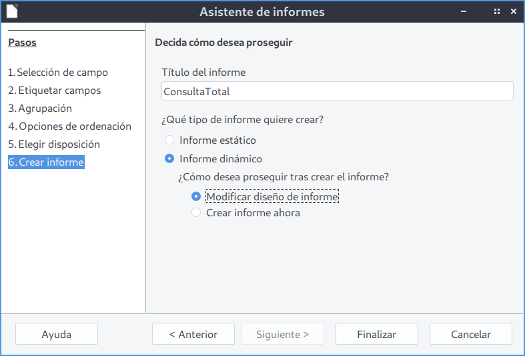Click the document icon in the title bar
The height and width of the screenshot is (356, 525).
(12, 11)
